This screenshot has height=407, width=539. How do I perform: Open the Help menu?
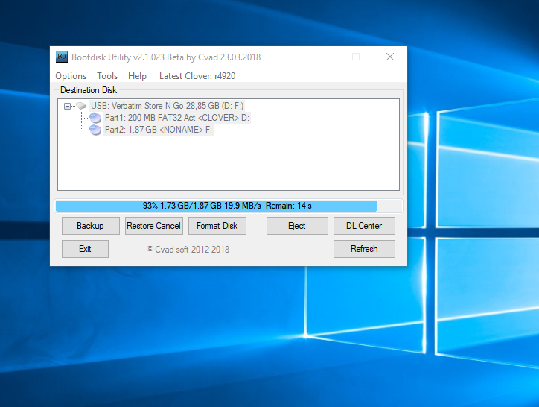pos(137,76)
